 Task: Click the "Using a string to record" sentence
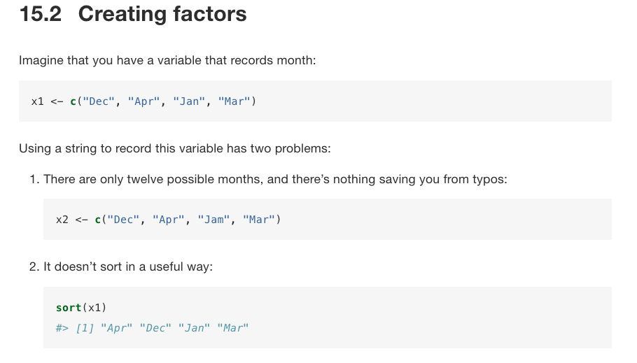click(175, 148)
